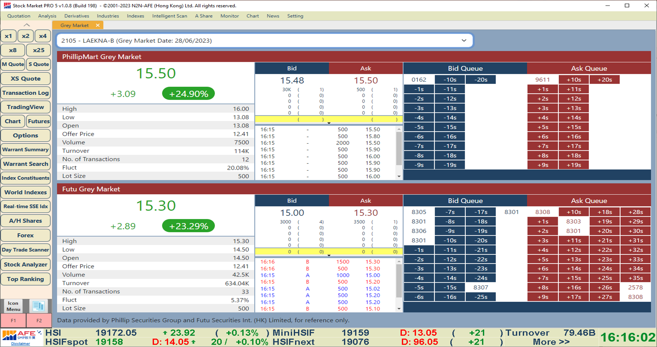
Task: Click Futu ask queue broker 2578
Action: click(635, 288)
